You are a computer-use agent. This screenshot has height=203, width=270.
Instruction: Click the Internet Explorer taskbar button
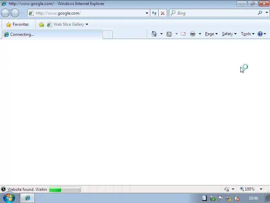point(28,198)
